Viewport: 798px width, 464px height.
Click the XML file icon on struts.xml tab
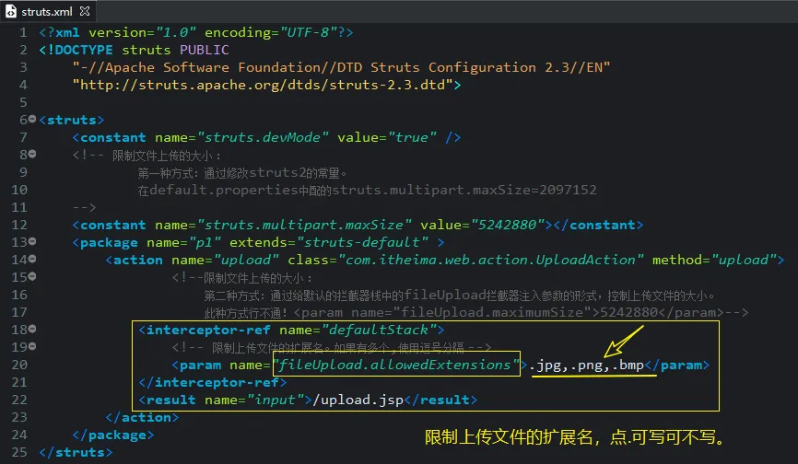11,11
